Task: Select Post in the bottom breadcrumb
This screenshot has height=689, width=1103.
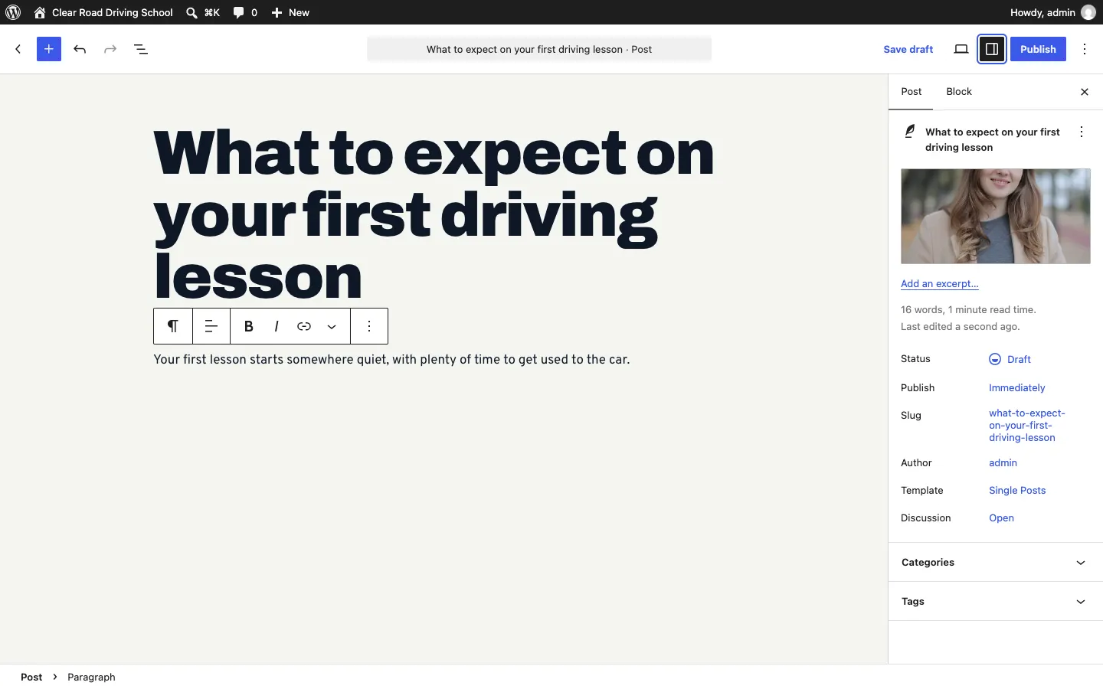Action: coord(31,677)
